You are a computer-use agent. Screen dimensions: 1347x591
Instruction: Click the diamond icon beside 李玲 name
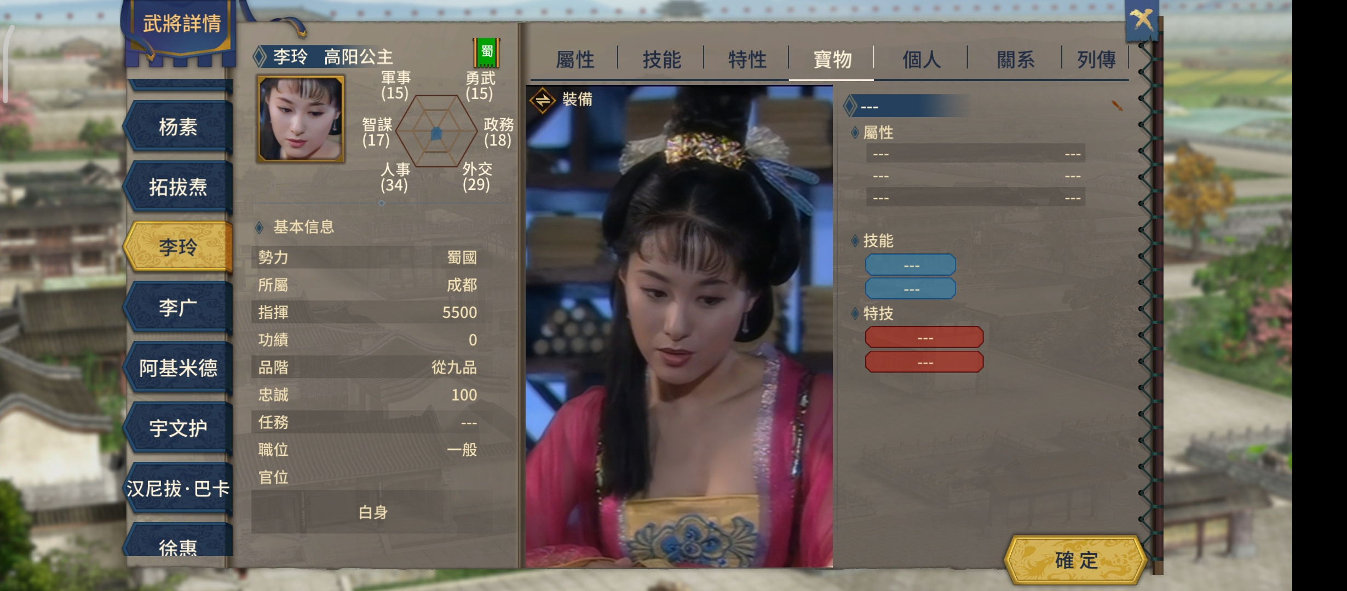pos(260,56)
